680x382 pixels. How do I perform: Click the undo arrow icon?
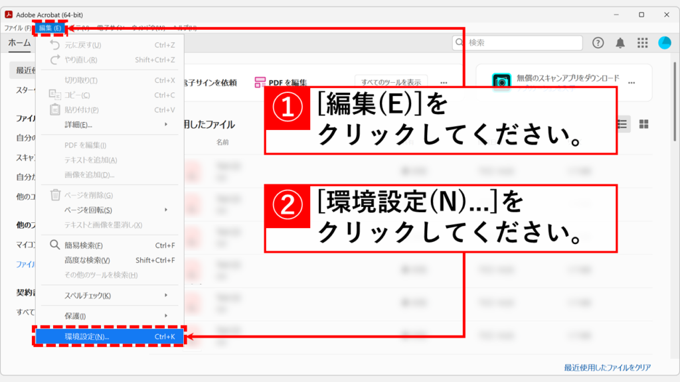tap(54, 44)
